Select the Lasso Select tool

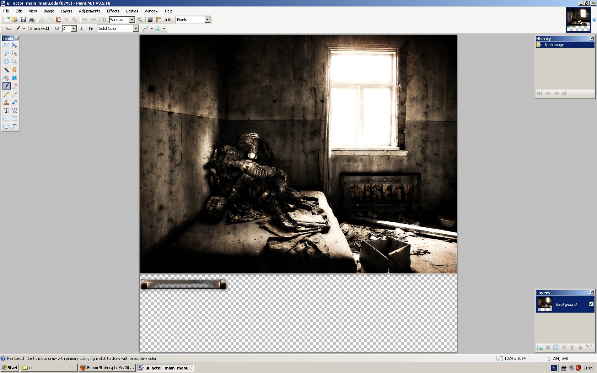[x=6, y=53]
